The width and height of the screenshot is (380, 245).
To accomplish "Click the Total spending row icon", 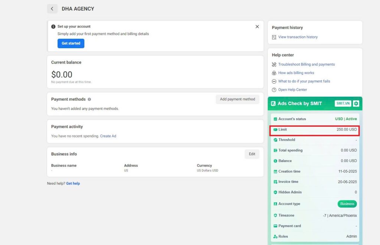I will 275,150.
